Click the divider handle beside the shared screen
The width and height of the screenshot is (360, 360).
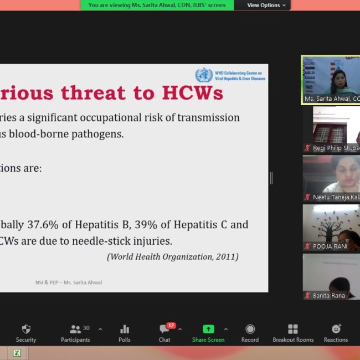[271, 178]
